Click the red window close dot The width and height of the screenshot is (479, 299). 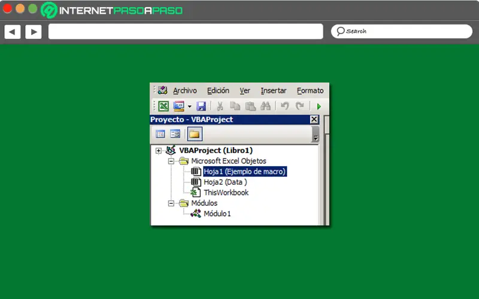[x=7, y=8]
